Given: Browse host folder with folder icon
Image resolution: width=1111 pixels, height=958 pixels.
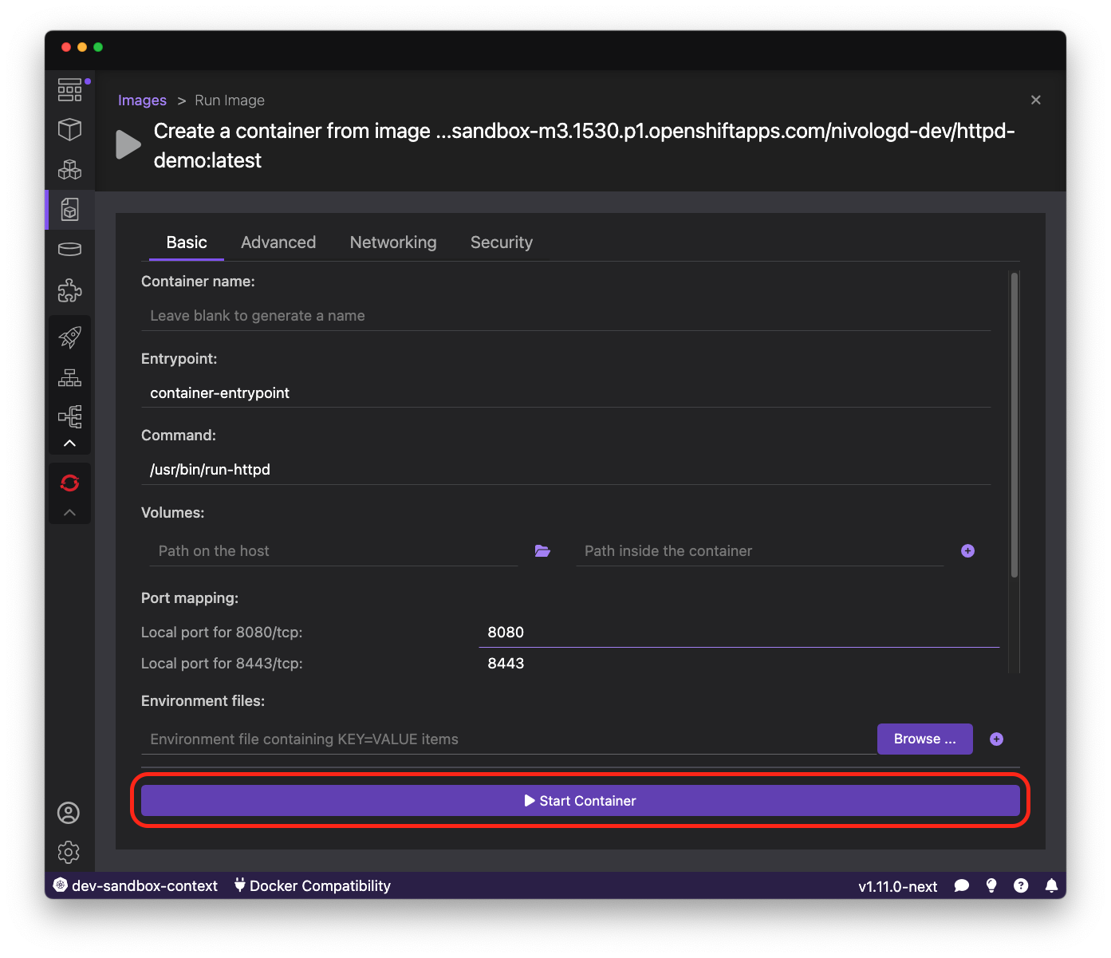Looking at the screenshot, I should [x=542, y=551].
